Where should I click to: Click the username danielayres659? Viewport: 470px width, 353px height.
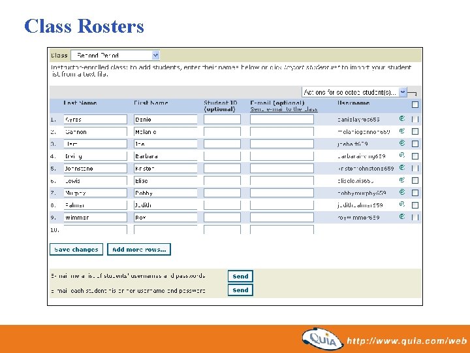click(x=358, y=120)
